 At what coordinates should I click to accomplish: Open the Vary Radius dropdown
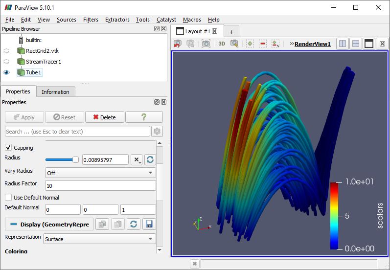(100, 173)
